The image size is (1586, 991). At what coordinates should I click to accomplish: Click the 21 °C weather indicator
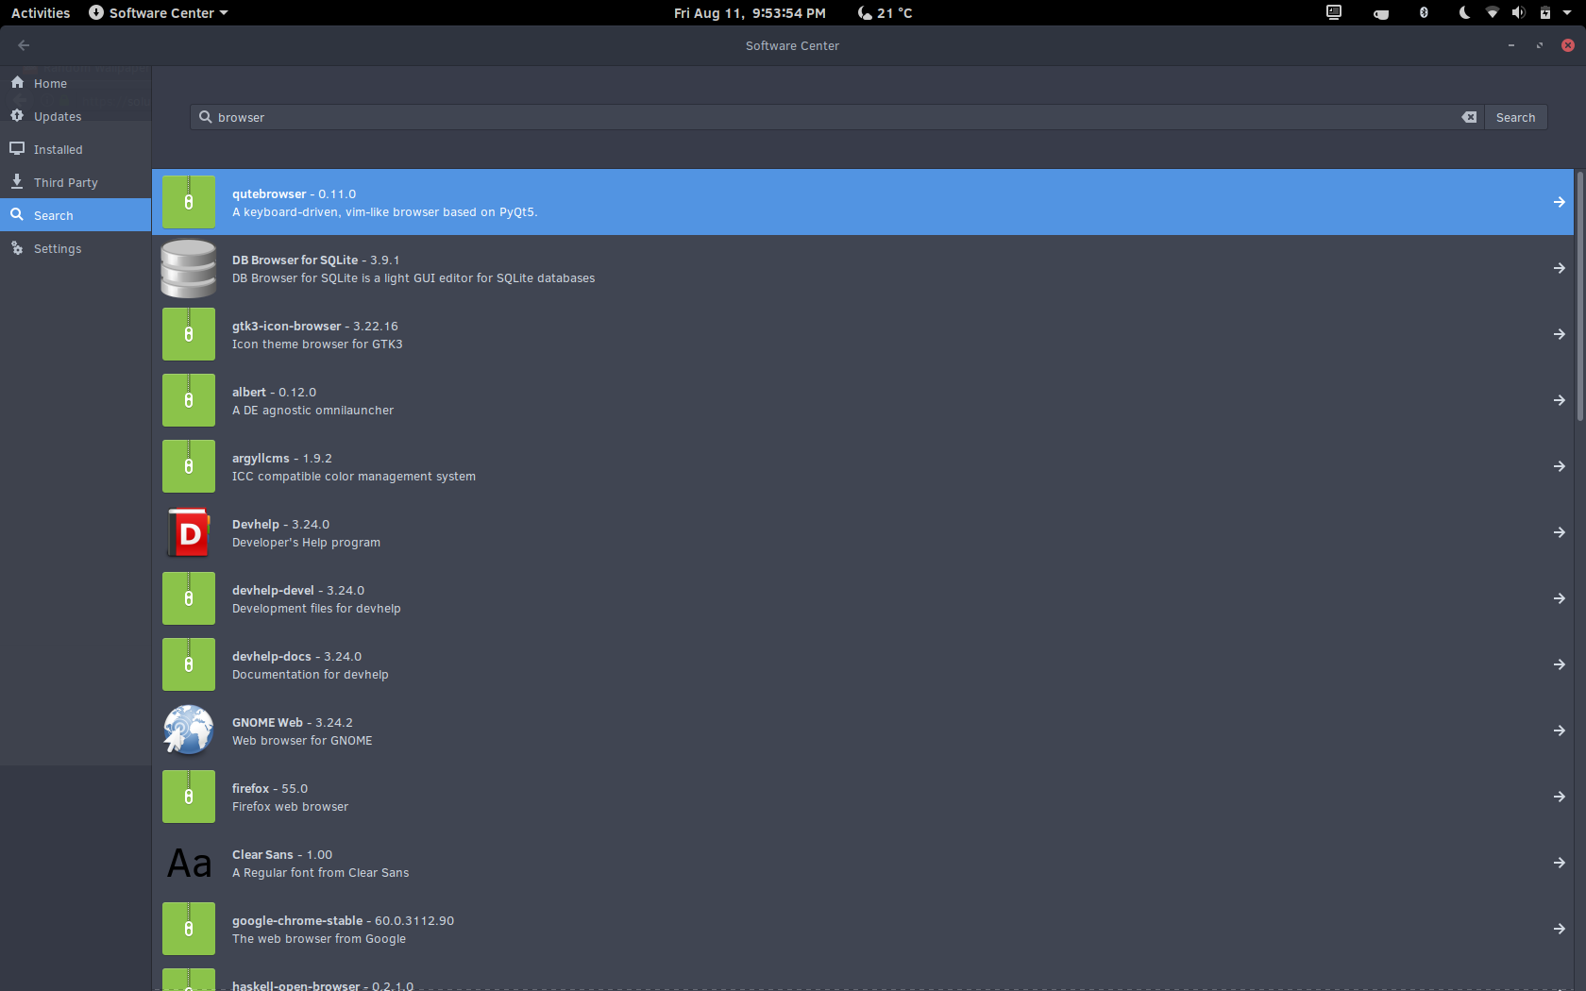pos(885,12)
